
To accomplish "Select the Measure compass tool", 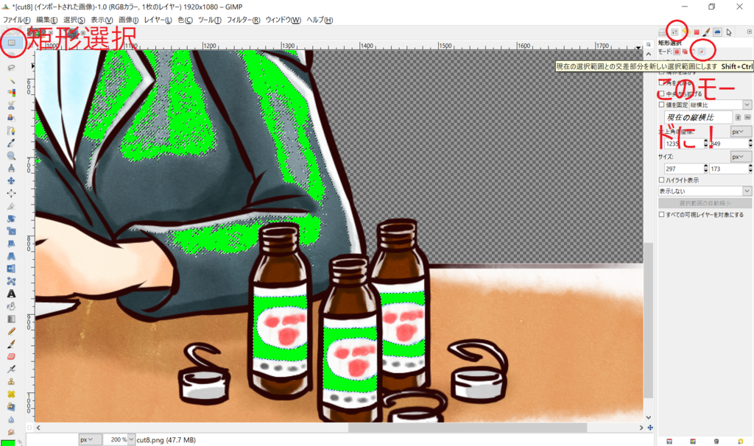I will (x=12, y=169).
